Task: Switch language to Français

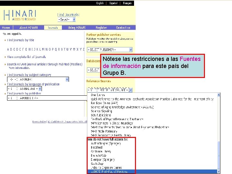Action: pyautogui.click(x=127, y=3)
